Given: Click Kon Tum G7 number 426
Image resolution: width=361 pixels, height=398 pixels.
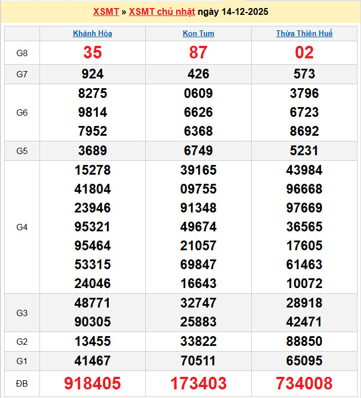Looking at the screenshot, I should tap(198, 74).
